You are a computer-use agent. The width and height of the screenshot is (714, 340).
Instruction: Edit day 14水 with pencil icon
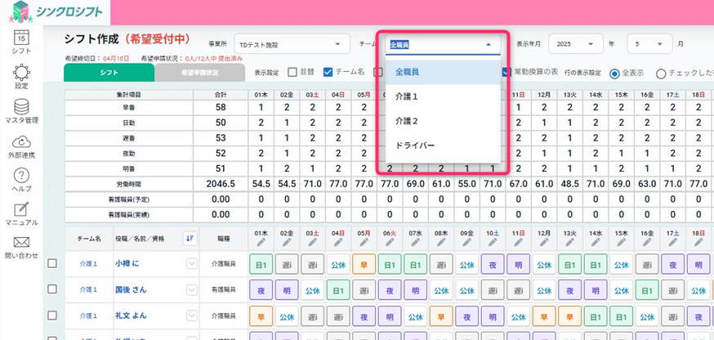[x=596, y=242]
